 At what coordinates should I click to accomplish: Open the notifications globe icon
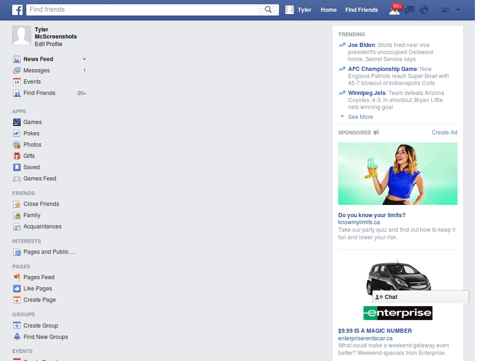[424, 10]
